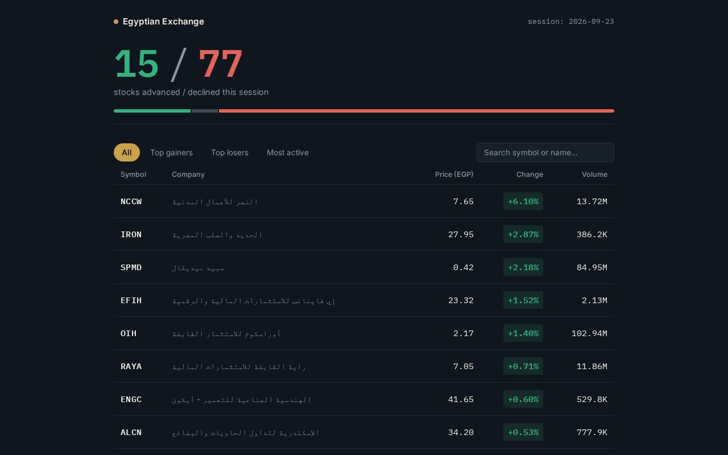Open the Top losers tab
Viewport: 728px width, 455px height.
(230, 152)
